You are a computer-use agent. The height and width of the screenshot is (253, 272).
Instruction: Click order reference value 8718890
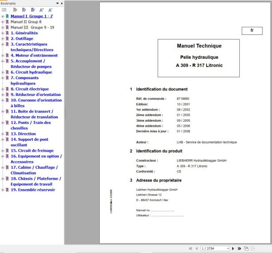pos(183,99)
